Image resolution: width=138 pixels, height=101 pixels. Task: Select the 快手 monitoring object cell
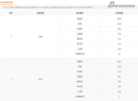coord(40,79)
